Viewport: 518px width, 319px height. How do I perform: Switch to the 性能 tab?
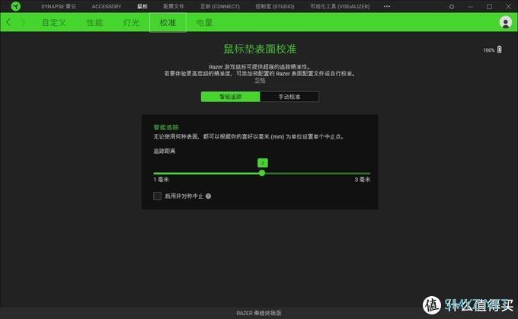94,22
